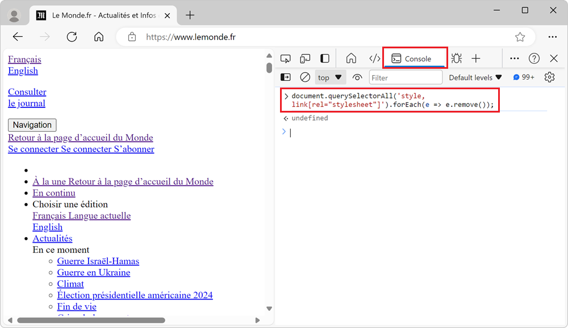Click the page scroll up arrow

coord(269,56)
